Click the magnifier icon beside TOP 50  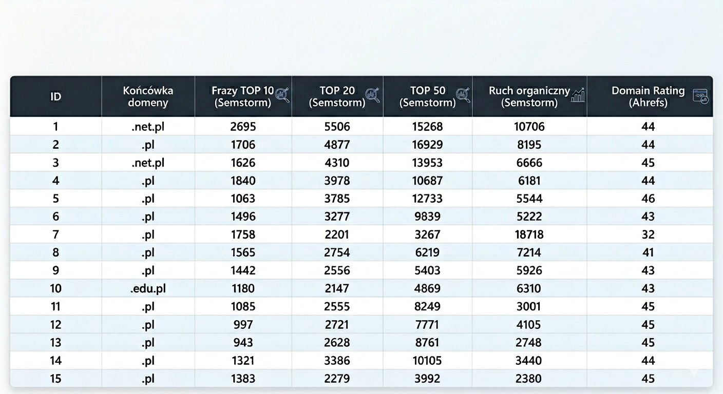coord(463,94)
